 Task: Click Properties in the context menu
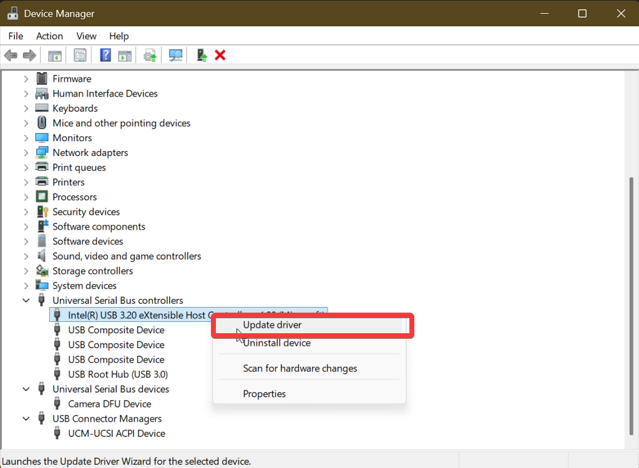pyautogui.click(x=263, y=394)
